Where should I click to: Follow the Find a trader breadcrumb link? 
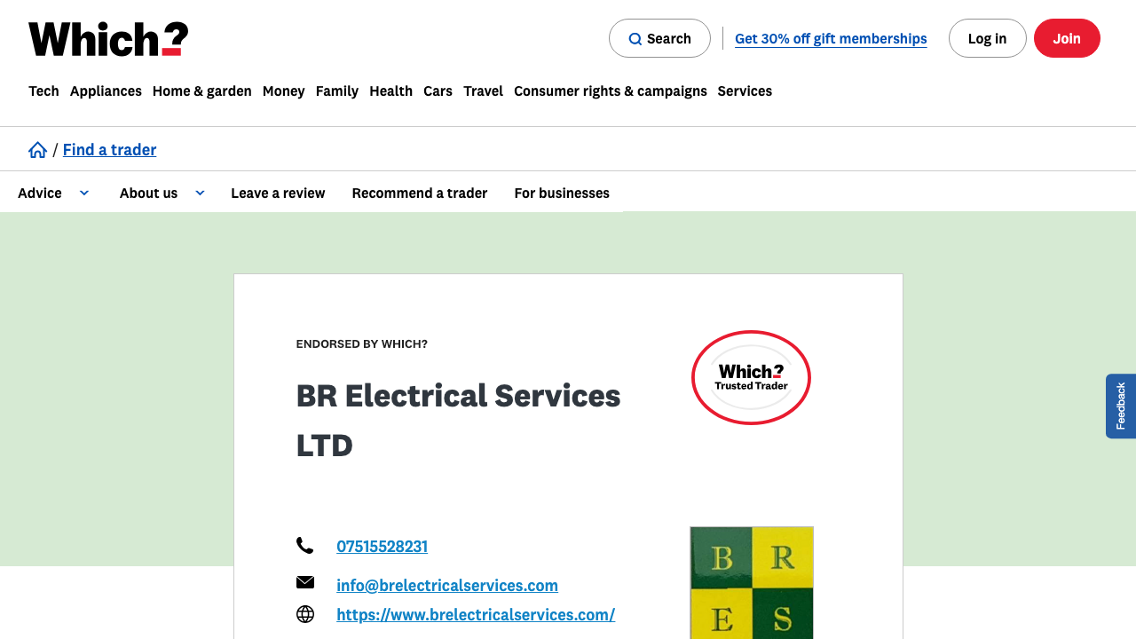tap(109, 149)
